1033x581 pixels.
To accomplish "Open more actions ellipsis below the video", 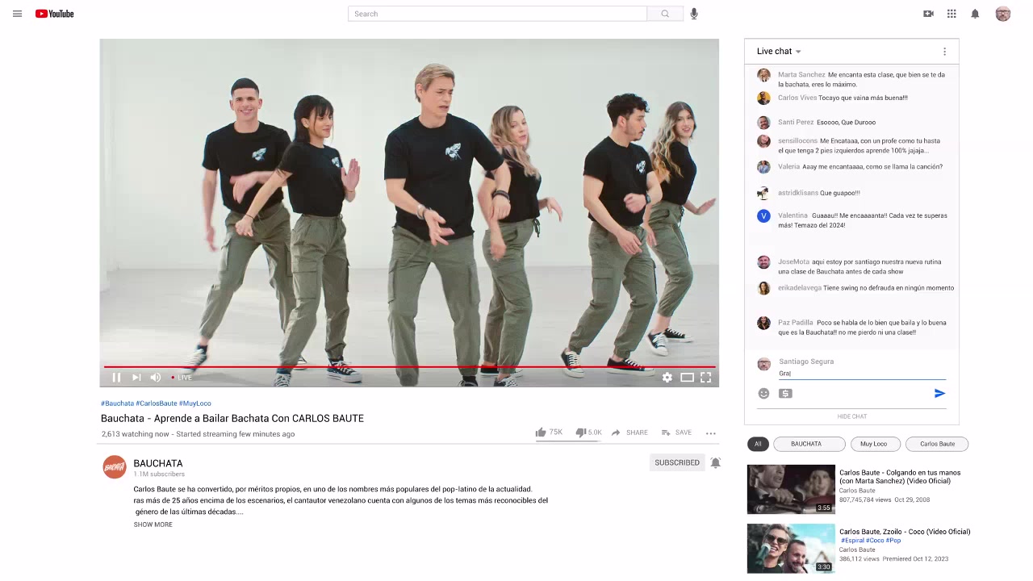I will click(711, 433).
